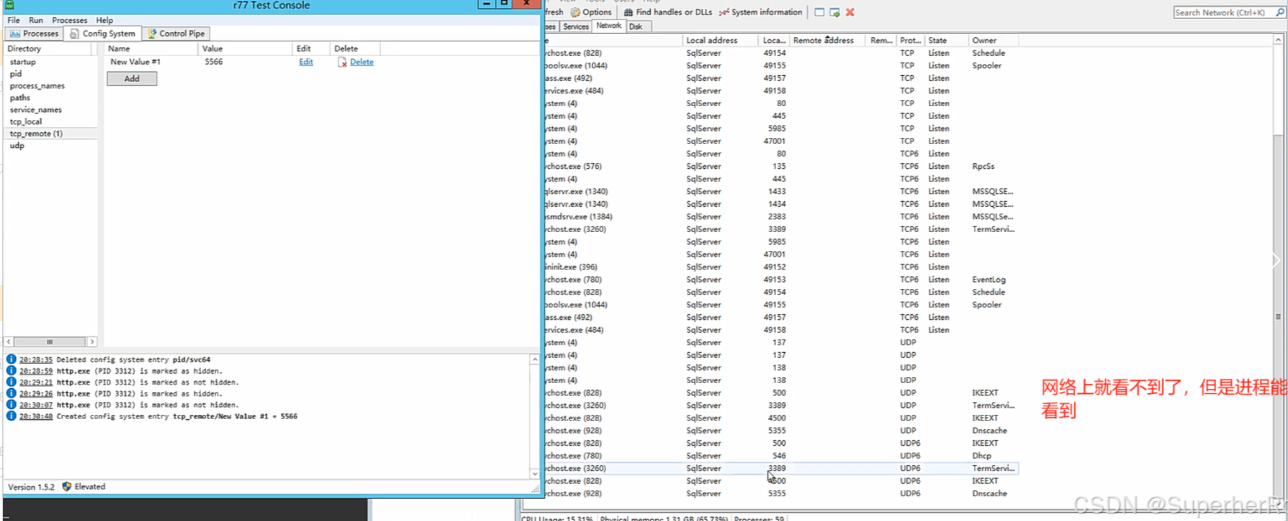Open the Run menu
Viewport: 1288px width, 521px height.
click(x=36, y=20)
